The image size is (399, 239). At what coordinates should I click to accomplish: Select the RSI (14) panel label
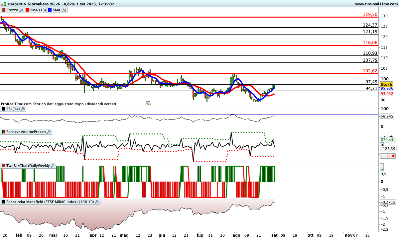click(x=13, y=109)
